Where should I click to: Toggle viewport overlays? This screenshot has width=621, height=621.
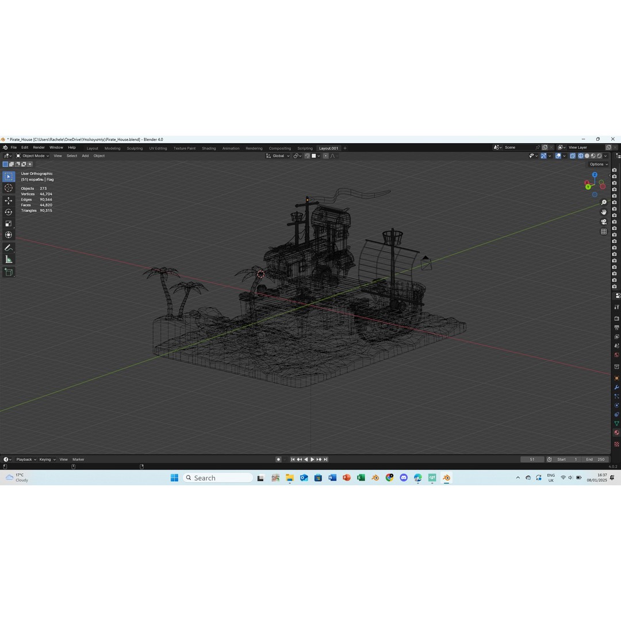[x=558, y=156]
